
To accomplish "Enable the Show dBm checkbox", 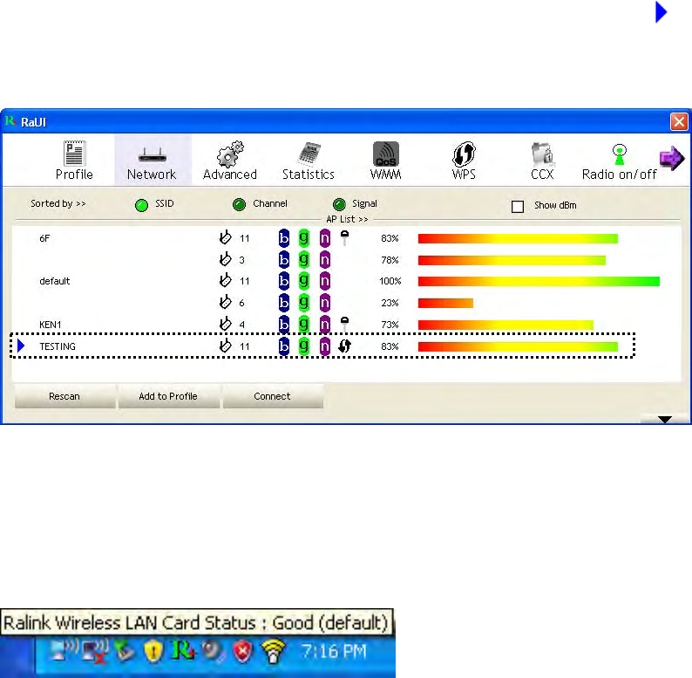I will point(517,206).
